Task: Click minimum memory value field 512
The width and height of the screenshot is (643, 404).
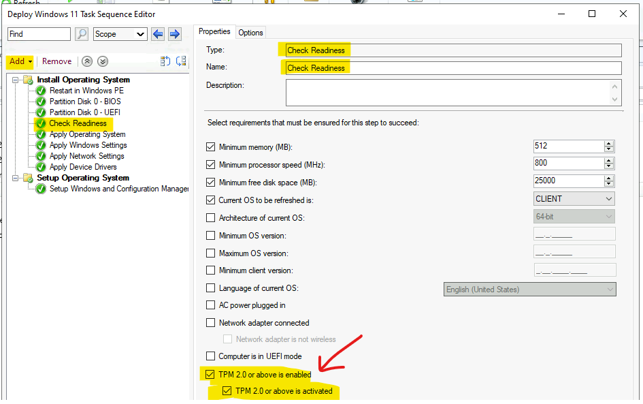Action: pyautogui.click(x=569, y=146)
